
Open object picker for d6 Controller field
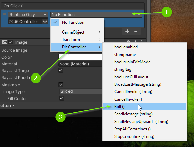coord(45,21)
